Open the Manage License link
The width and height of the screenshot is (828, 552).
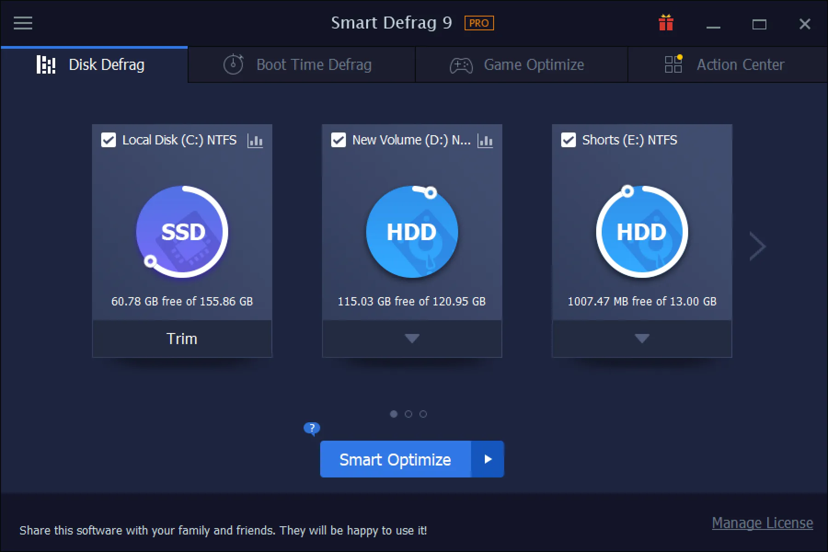tap(762, 523)
